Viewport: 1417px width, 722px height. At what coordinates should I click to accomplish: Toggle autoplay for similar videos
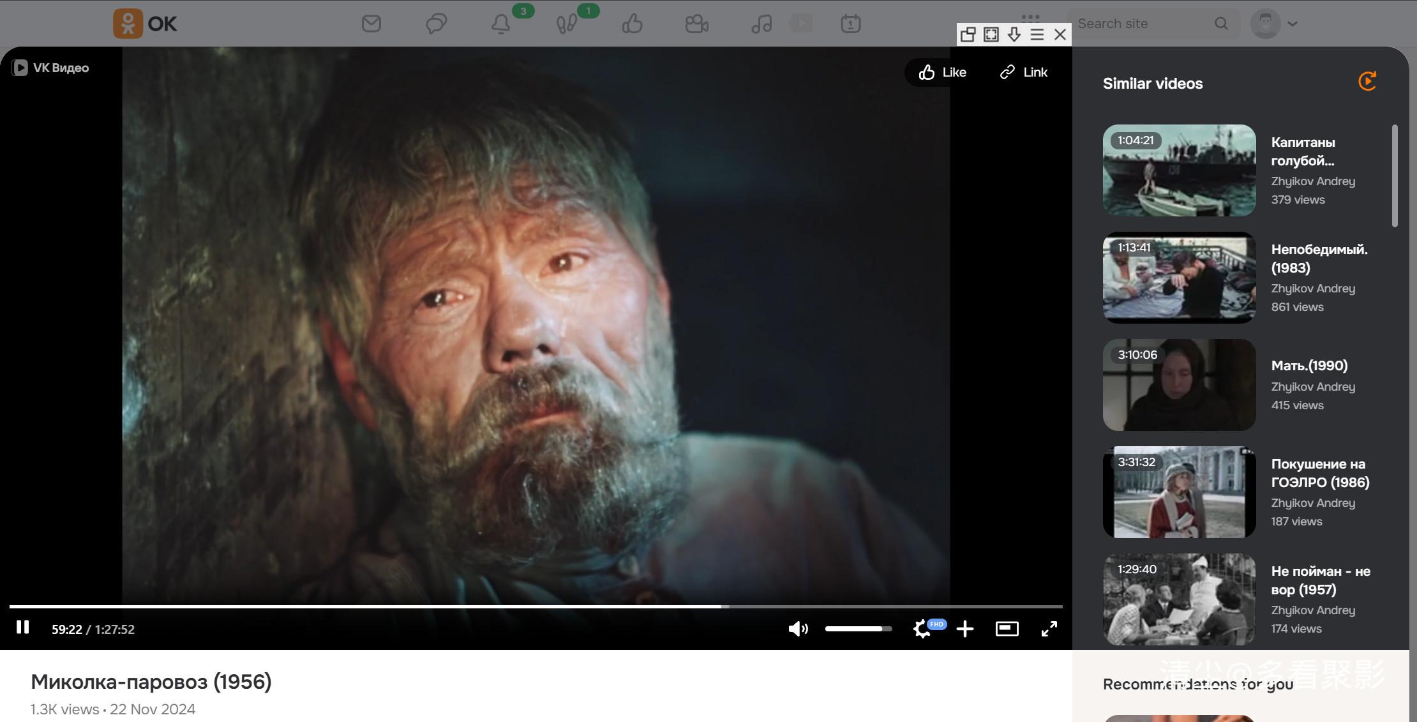coord(1367,81)
